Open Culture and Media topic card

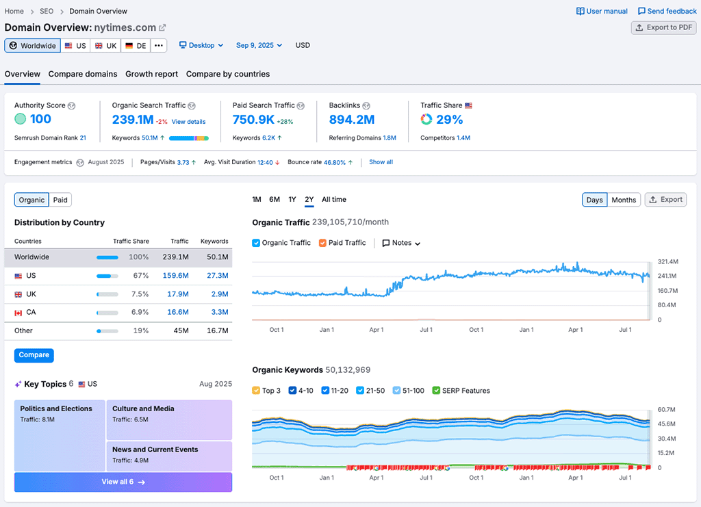pos(169,420)
